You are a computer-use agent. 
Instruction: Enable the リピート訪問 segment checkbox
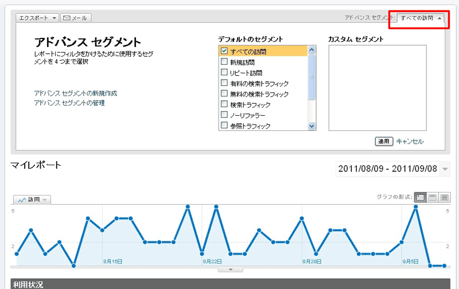click(x=224, y=73)
